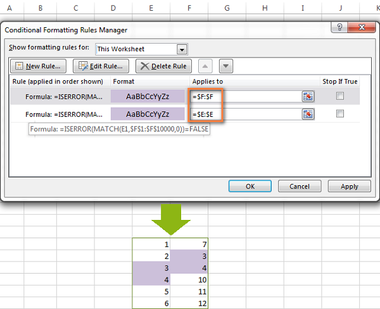Open dialog help question mark button

coord(339,27)
